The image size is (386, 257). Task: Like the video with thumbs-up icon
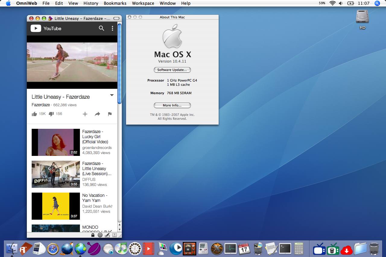point(34,114)
